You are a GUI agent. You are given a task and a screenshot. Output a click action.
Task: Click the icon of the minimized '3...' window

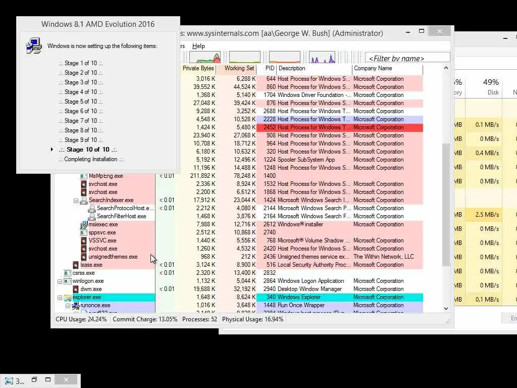pos(9,381)
